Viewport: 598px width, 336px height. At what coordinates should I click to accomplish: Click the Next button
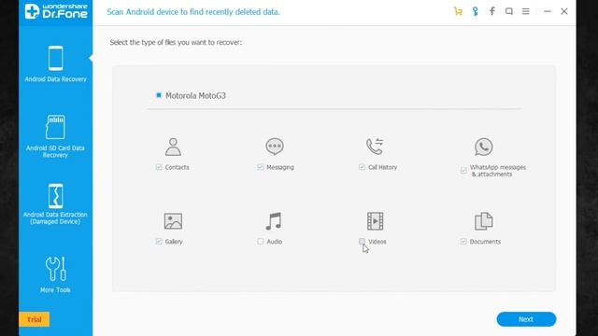(x=526, y=319)
